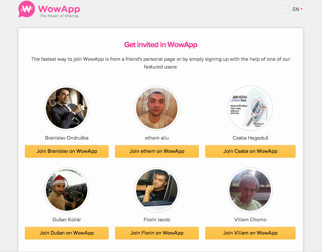This screenshot has height=252, width=322.
Task: Open Florin Iacob's profile photo
Action: (x=157, y=190)
